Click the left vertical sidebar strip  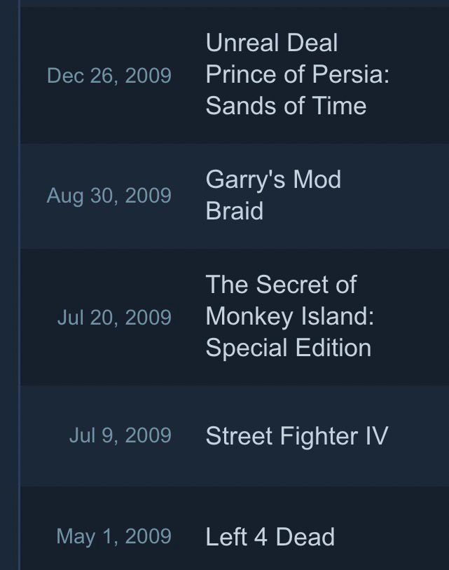coord(9,285)
